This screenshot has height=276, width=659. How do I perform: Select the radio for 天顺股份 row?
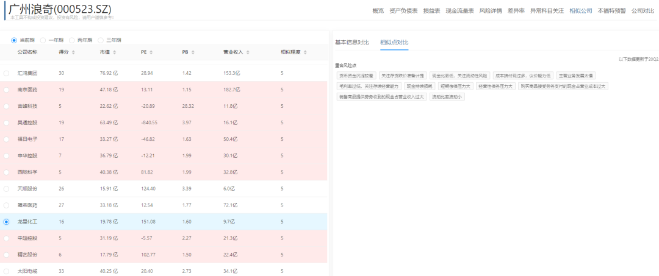tap(6, 189)
